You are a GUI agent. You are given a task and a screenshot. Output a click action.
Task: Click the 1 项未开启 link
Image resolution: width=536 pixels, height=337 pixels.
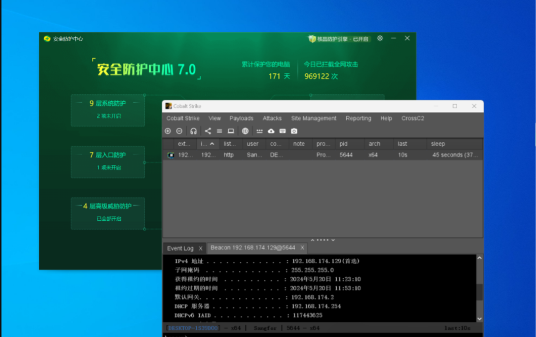point(109,168)
